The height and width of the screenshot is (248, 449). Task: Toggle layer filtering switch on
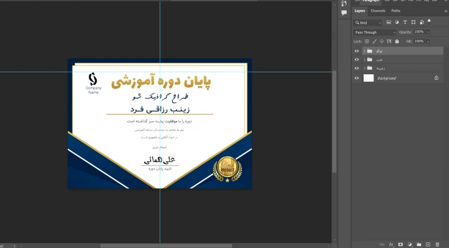click(429, 21)
